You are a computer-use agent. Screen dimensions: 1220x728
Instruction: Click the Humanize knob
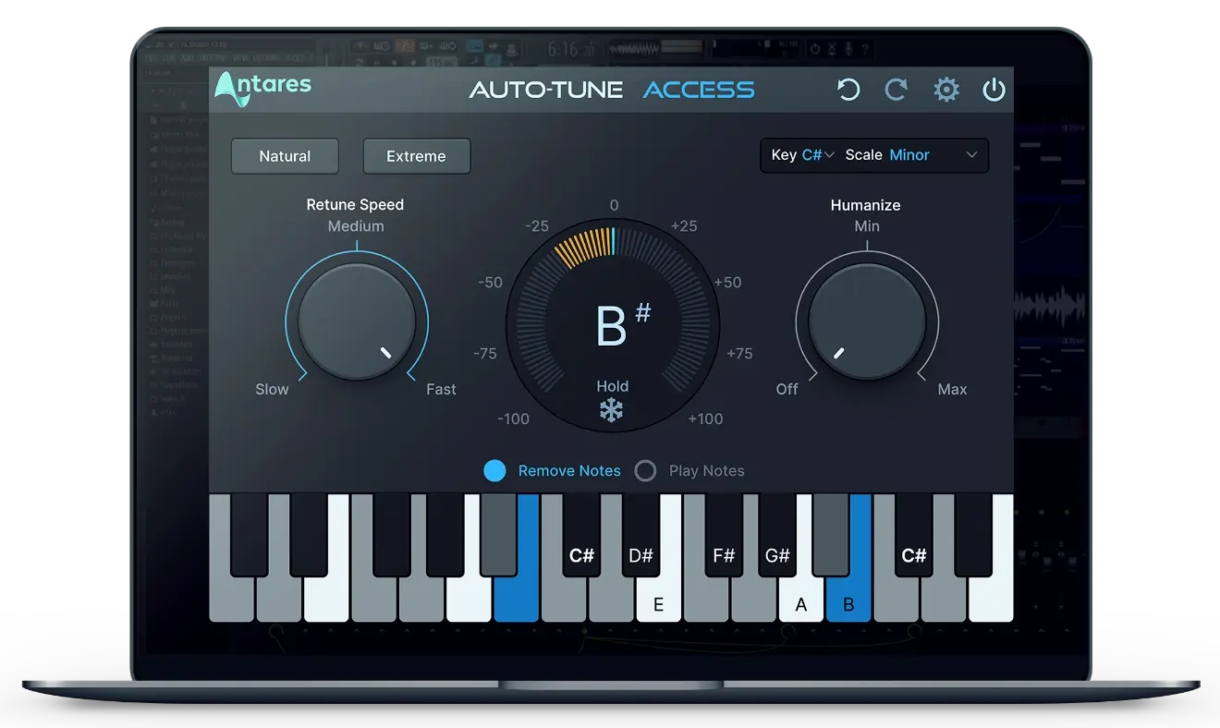[867, 322]
